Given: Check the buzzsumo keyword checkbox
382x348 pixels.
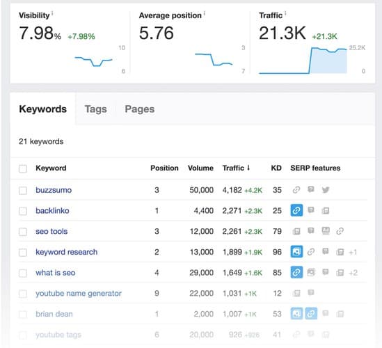Looking at the screenshot, I should pos(23,191).
